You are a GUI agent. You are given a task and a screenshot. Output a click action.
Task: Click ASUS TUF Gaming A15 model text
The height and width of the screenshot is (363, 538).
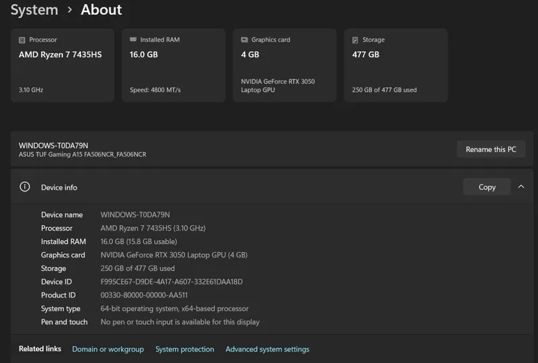click(82, 155)
